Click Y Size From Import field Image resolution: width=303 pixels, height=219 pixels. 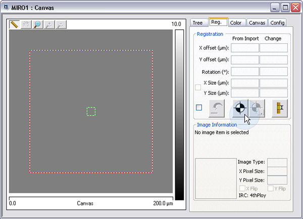click(245, 93)
